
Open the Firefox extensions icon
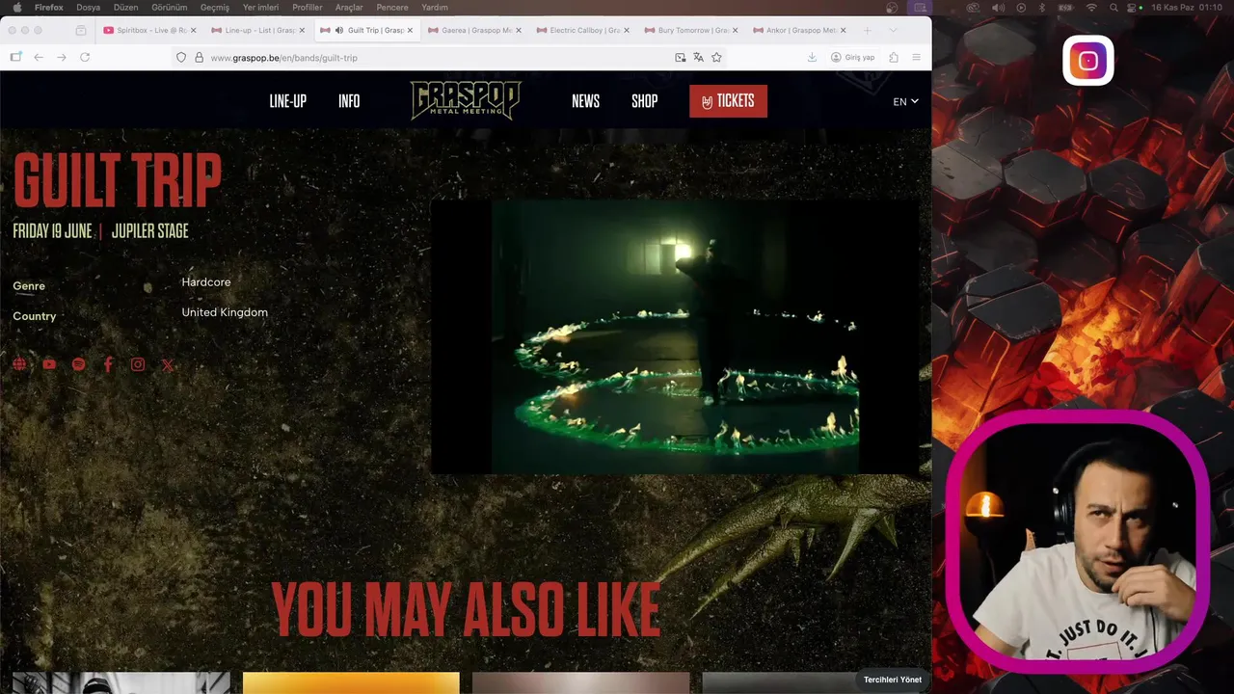pyautogui.click(x=894, y=57)
